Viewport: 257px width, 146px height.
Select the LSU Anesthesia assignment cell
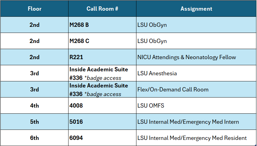(x=157, y=73)
